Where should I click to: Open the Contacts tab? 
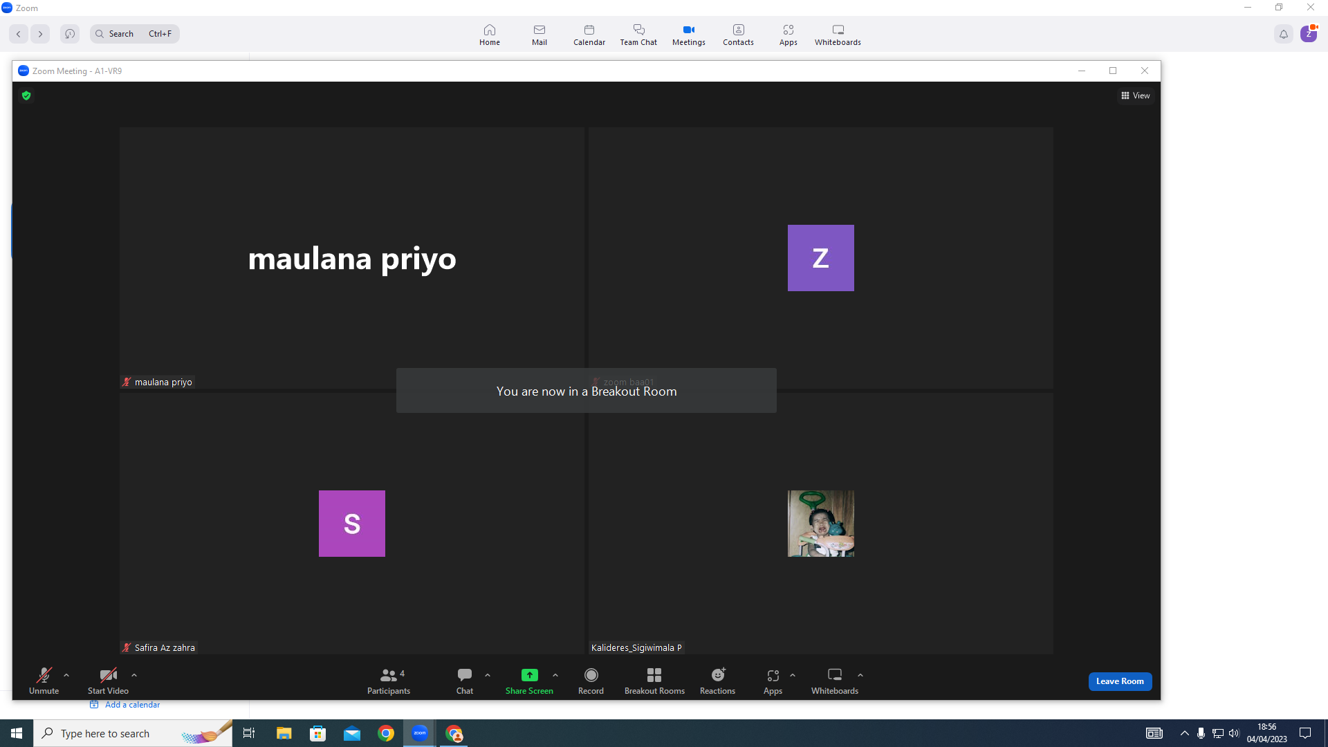(x=738, y=35)
